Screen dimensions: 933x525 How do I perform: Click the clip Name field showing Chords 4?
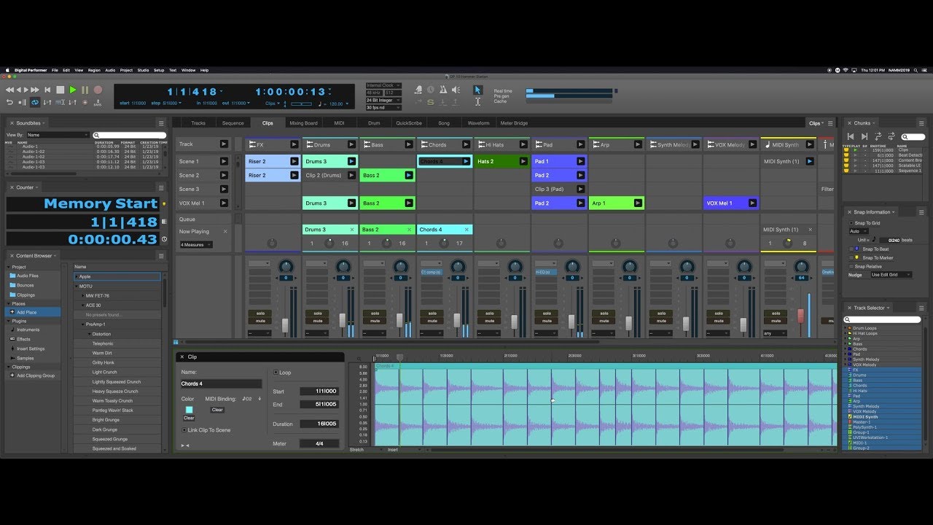click(x=221, y=384)
